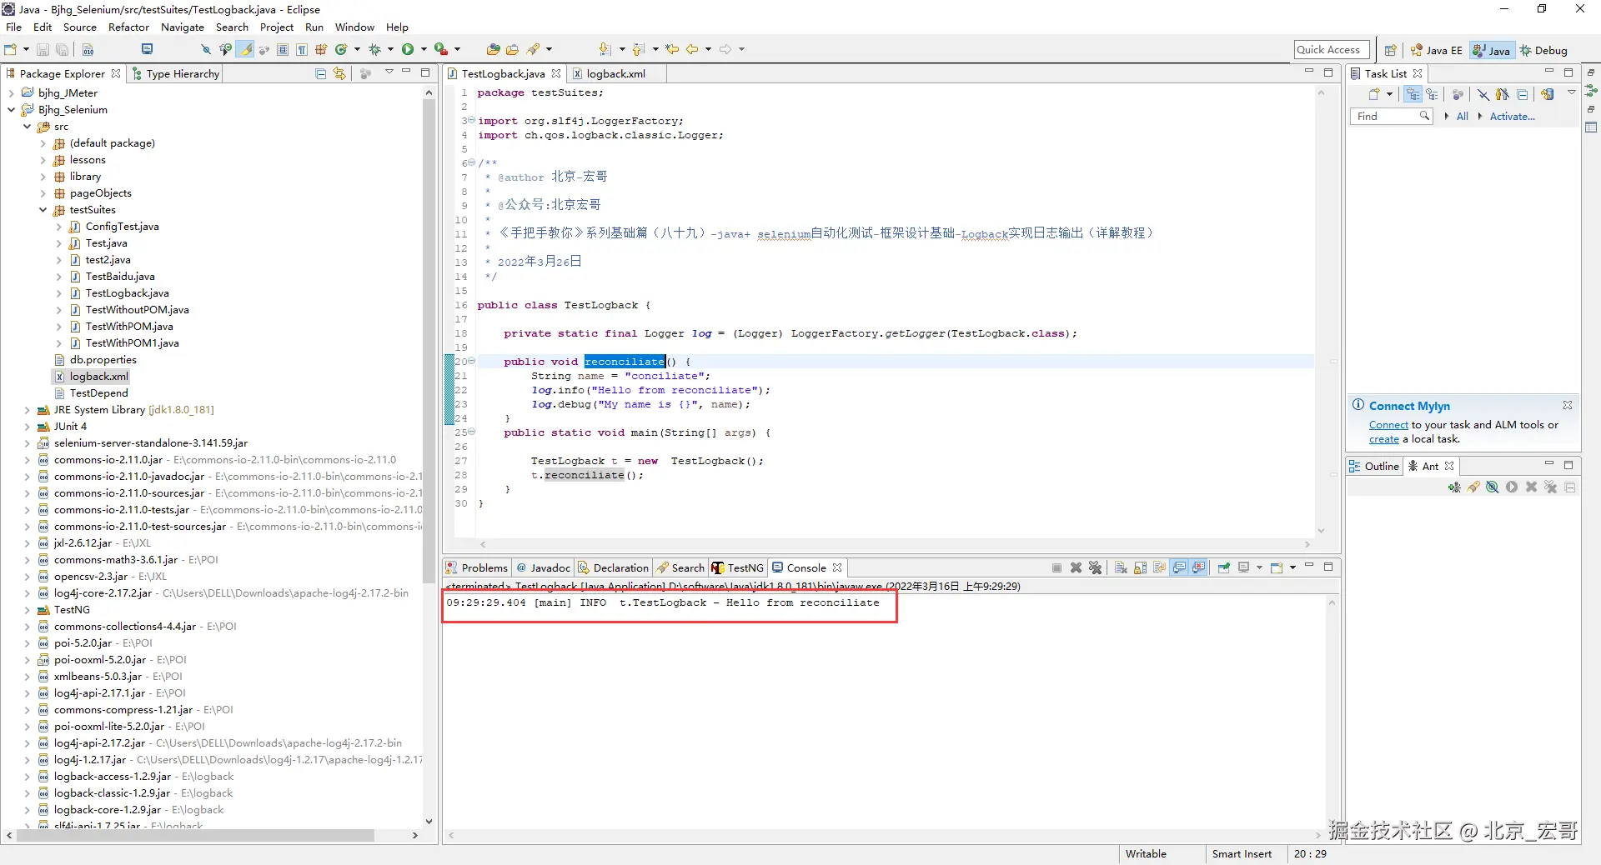Click Link with Editor icon in Package Explorer
The image size is (1601, 865).
(x=339, y=74)
